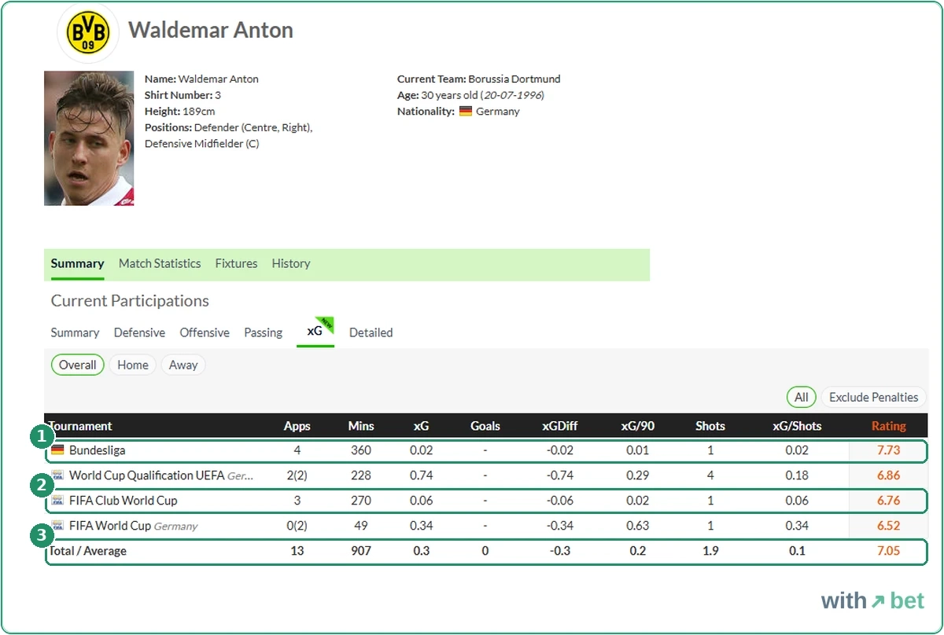Click the 360 minutes value in Bundesliga row

(x=361, y=450)
